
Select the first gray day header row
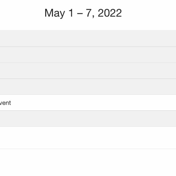click(88, 38)
